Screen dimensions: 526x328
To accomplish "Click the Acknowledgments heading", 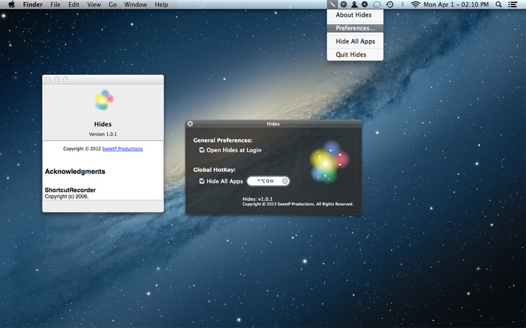I will pyautogui.click(x=75, y=171).
